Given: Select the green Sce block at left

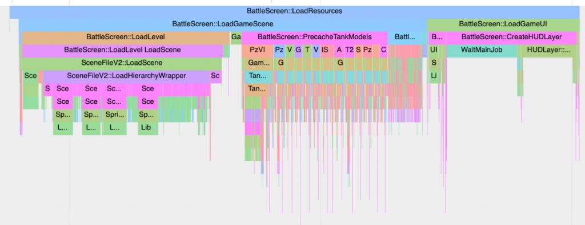Looking at the screenshot, I should 31,76.
